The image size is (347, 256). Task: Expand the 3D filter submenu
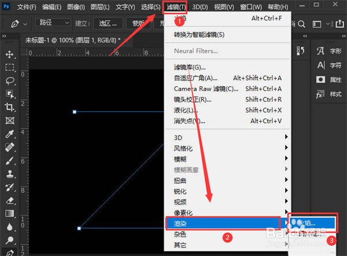pyautogui.click(x=286, y=137)
